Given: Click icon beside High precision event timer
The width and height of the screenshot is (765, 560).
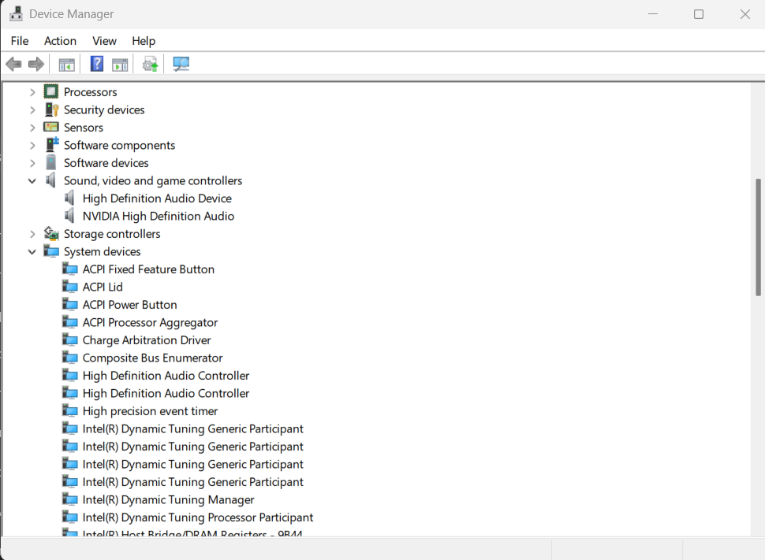Looking at the screenshot, I should pyautogui.click(x=70, y=411).
